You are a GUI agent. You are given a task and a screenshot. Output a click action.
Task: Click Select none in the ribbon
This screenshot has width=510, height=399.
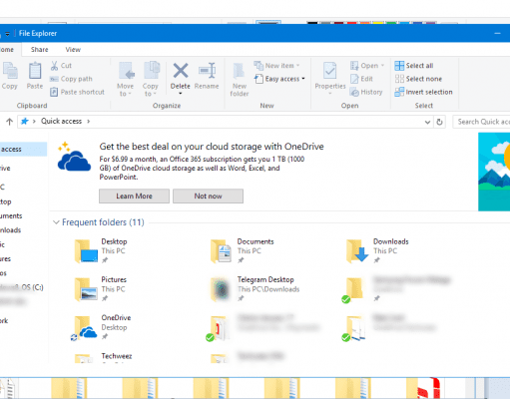point(418,79)
